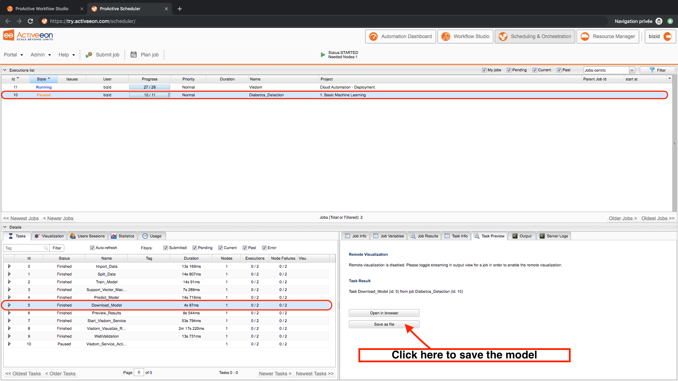The image size is (678, 381).
Task: Click the Server Logs icon
Action: click(542, 236)
